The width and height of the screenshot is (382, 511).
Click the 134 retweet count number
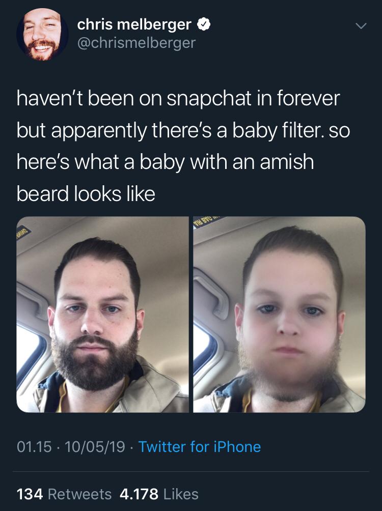tap(30, 494)
